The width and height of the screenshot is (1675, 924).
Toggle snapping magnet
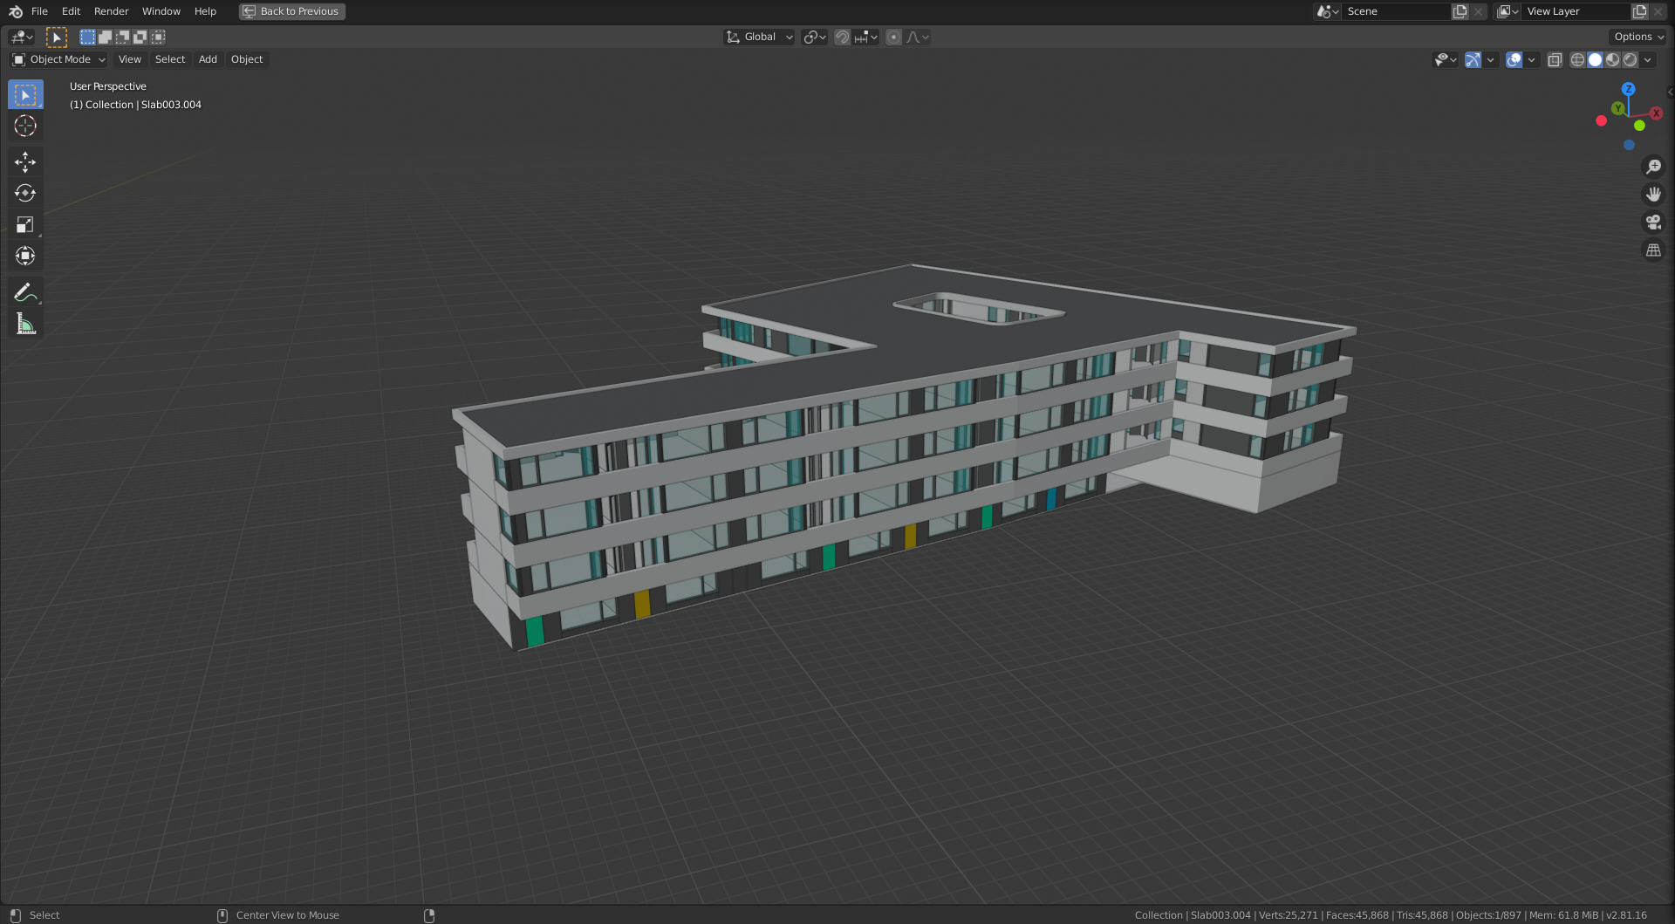tap(842, 37)
